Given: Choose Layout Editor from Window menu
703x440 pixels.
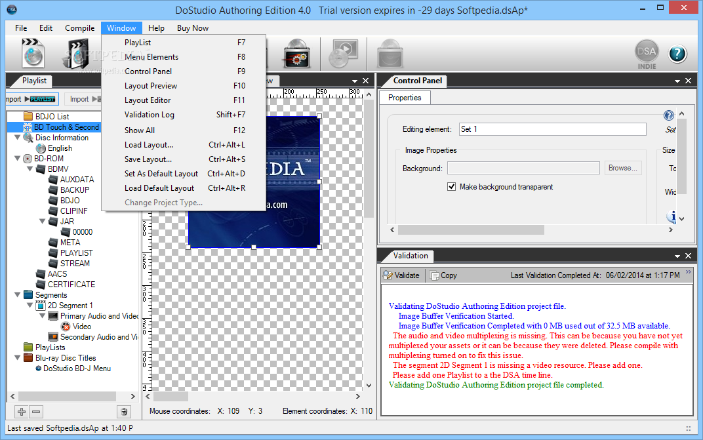Looking at the screenshot, I should point(184,100).
